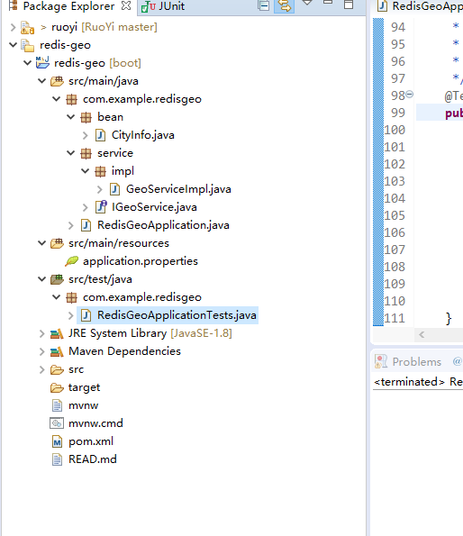463x536 pixels.
Task: Click the target folder icon
Action: (x=57, y=387)
